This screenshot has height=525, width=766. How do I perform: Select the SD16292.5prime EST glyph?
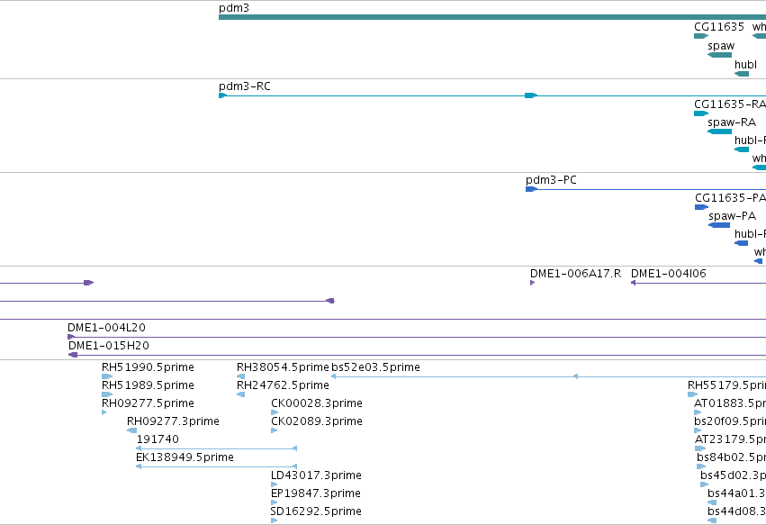[x=274, y=520]
